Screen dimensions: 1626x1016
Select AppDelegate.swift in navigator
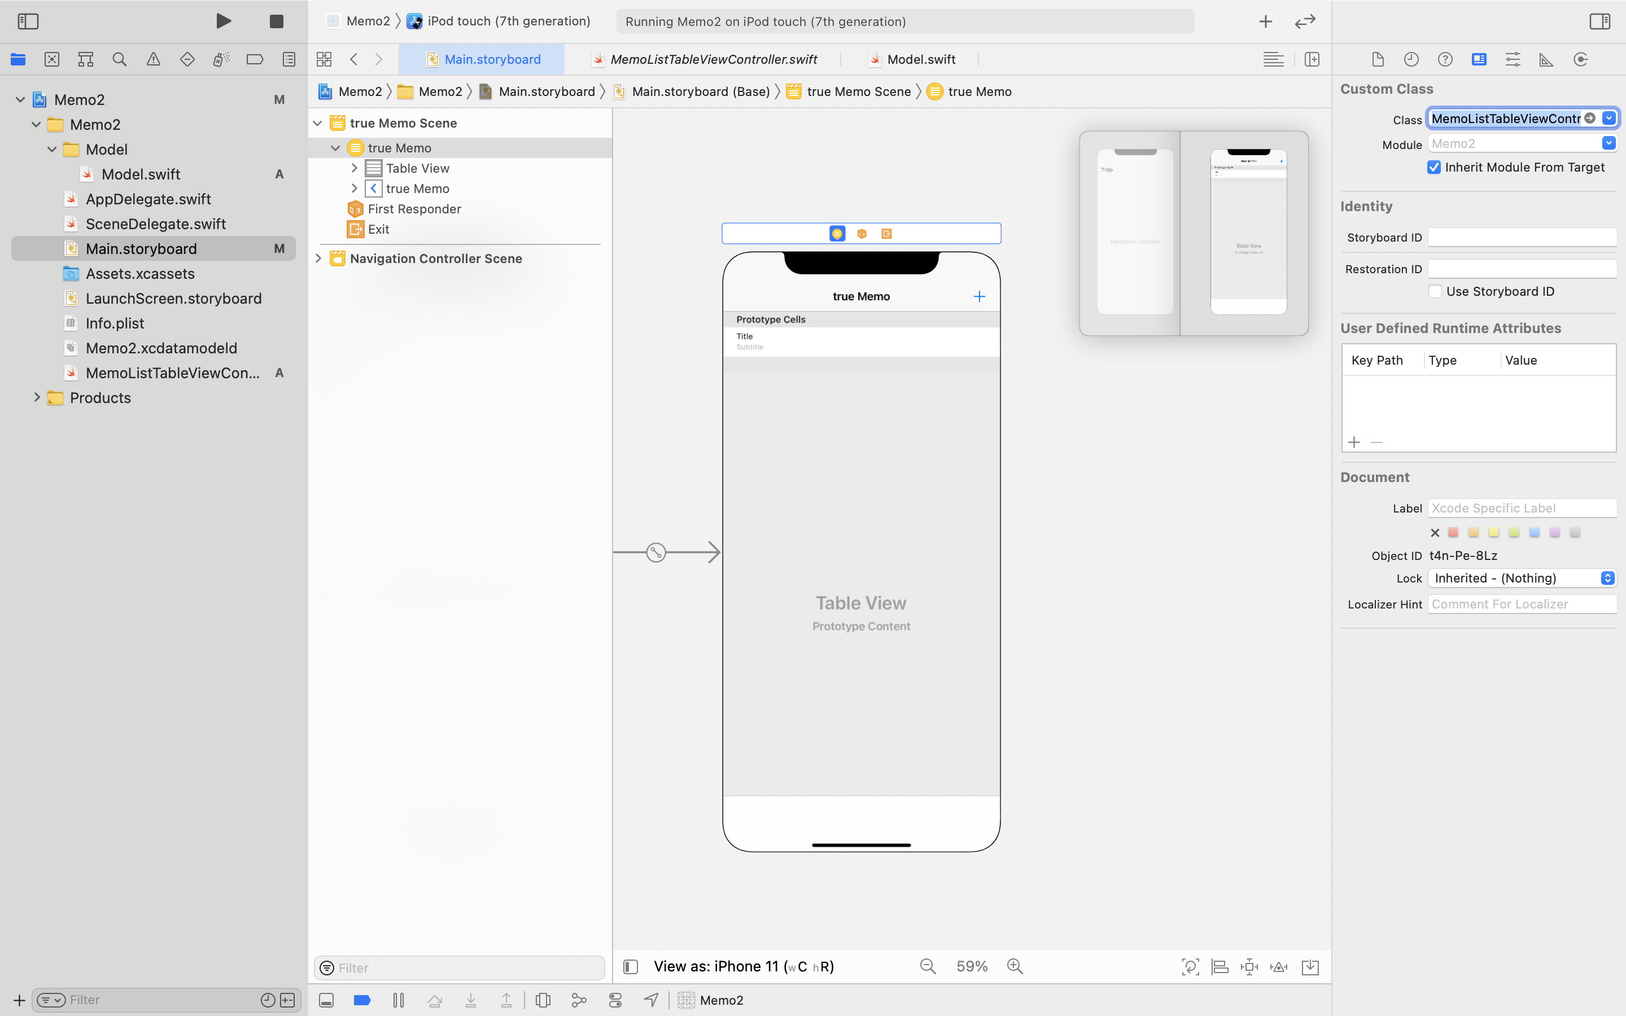(x=148, y=199)
